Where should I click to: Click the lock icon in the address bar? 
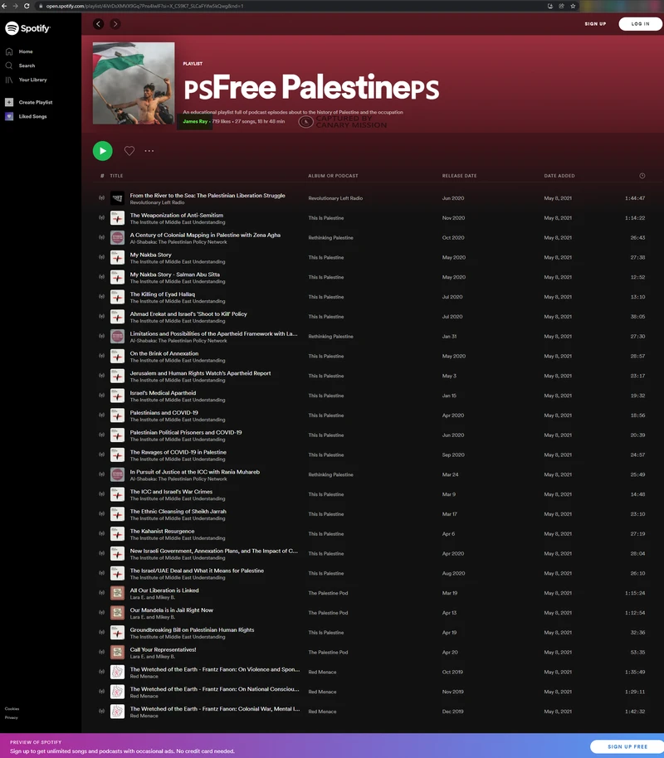[41, 7]
